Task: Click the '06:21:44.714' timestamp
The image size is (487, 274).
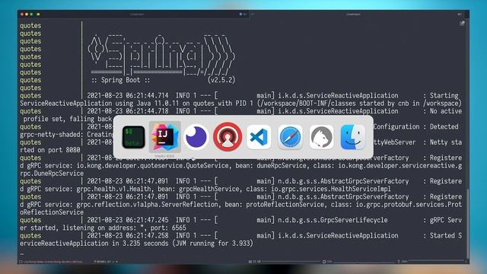Action: click(147, 96)
